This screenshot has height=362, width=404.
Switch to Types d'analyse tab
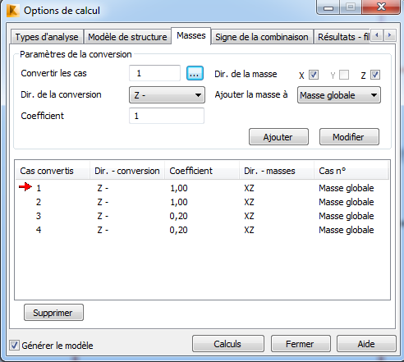pyautogui.click(x=47, y=37)
